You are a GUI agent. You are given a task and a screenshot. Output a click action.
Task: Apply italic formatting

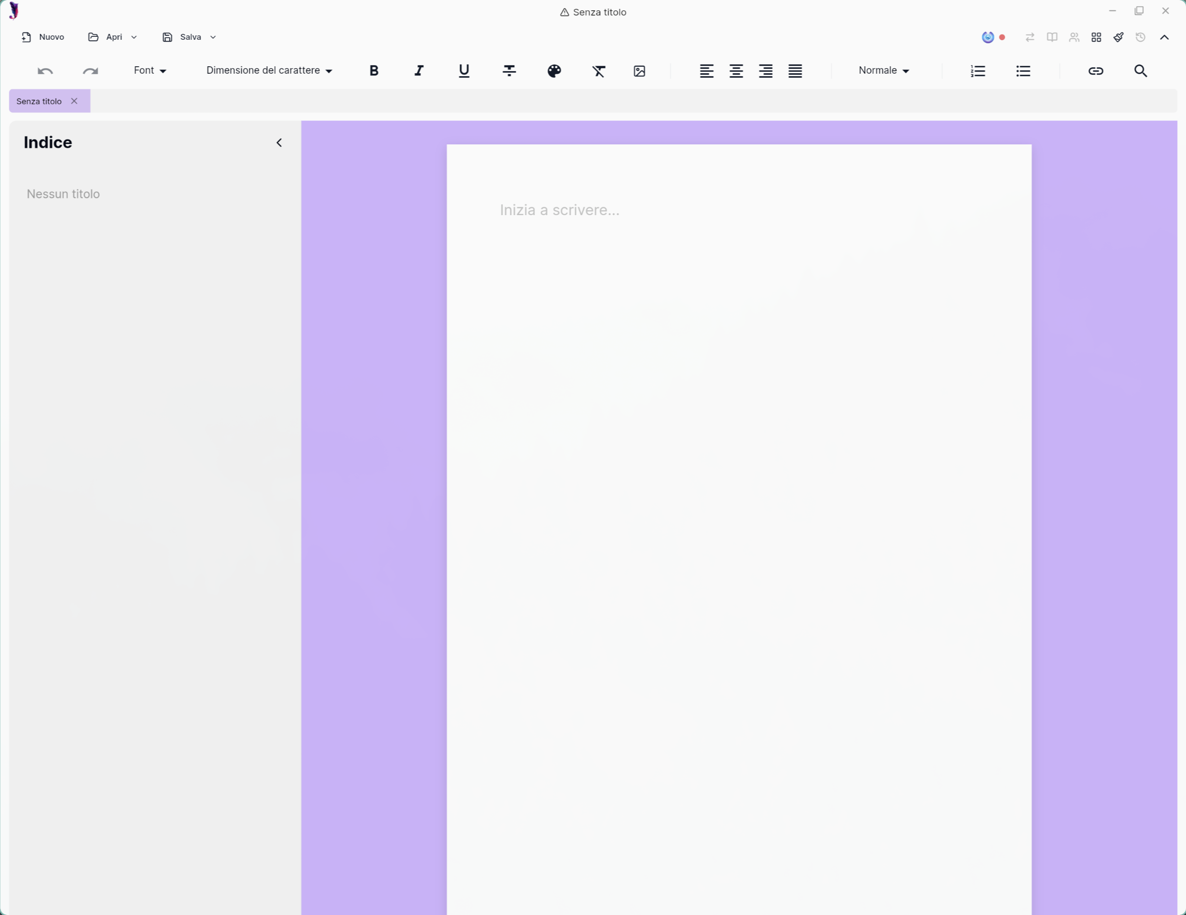coord(419,71)
